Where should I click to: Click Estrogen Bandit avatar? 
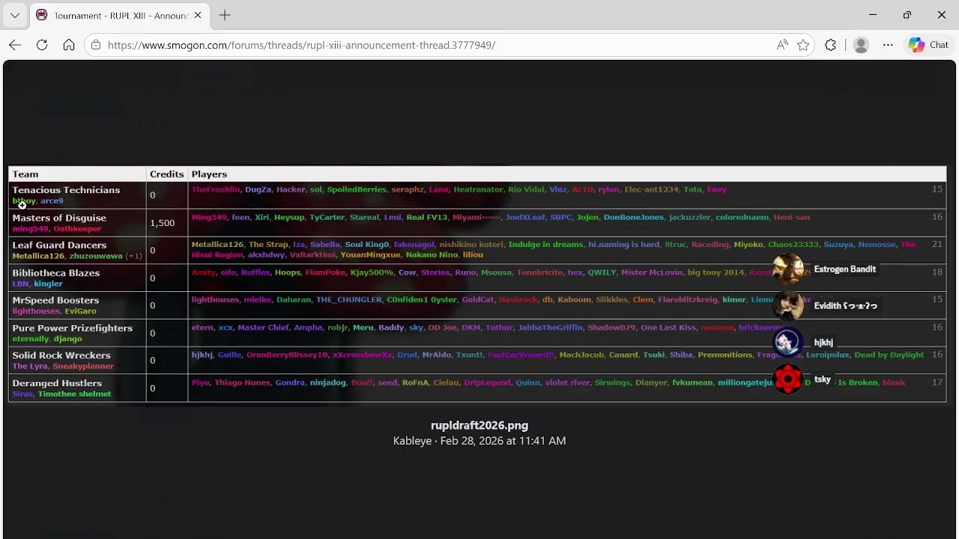[x=788, y=269]
